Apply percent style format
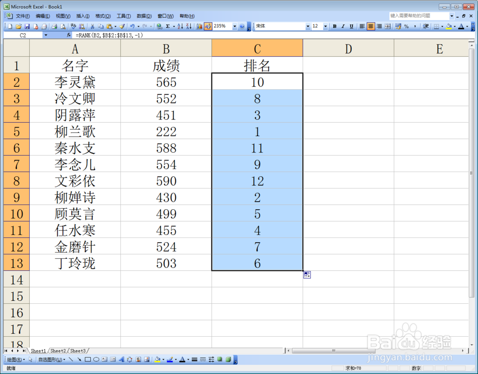 coord(406,26)
